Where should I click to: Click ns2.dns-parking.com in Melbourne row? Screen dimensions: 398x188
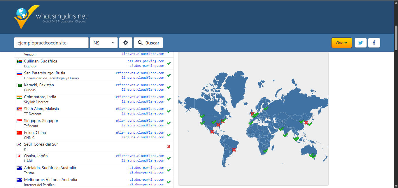point(146,184)
